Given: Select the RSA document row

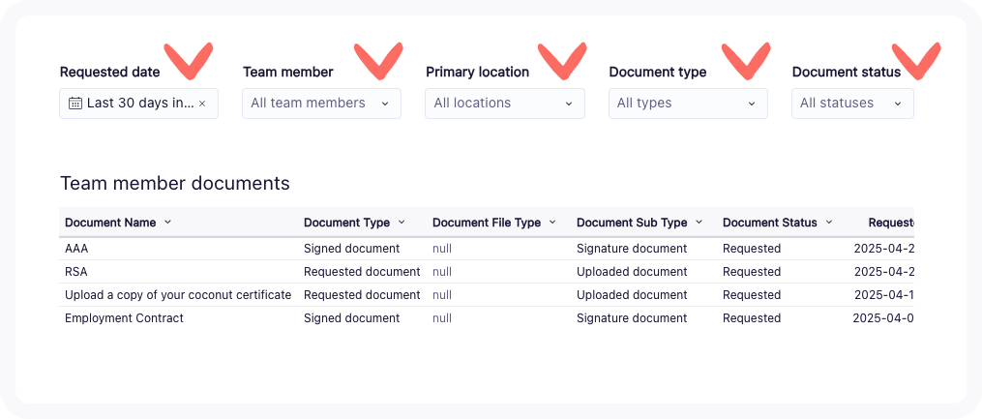Looking at the screenshot, I should point(76,272).
